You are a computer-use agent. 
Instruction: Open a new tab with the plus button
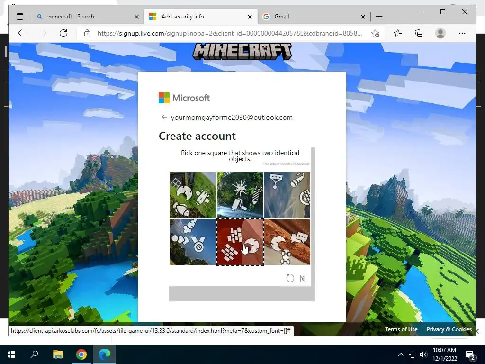pos(379,17)
